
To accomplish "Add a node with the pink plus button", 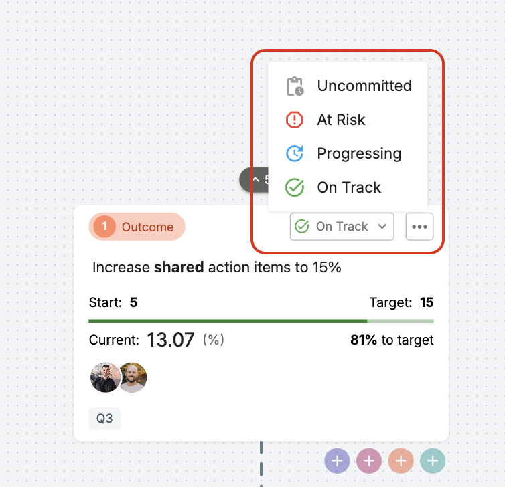I will pos(369,461).
